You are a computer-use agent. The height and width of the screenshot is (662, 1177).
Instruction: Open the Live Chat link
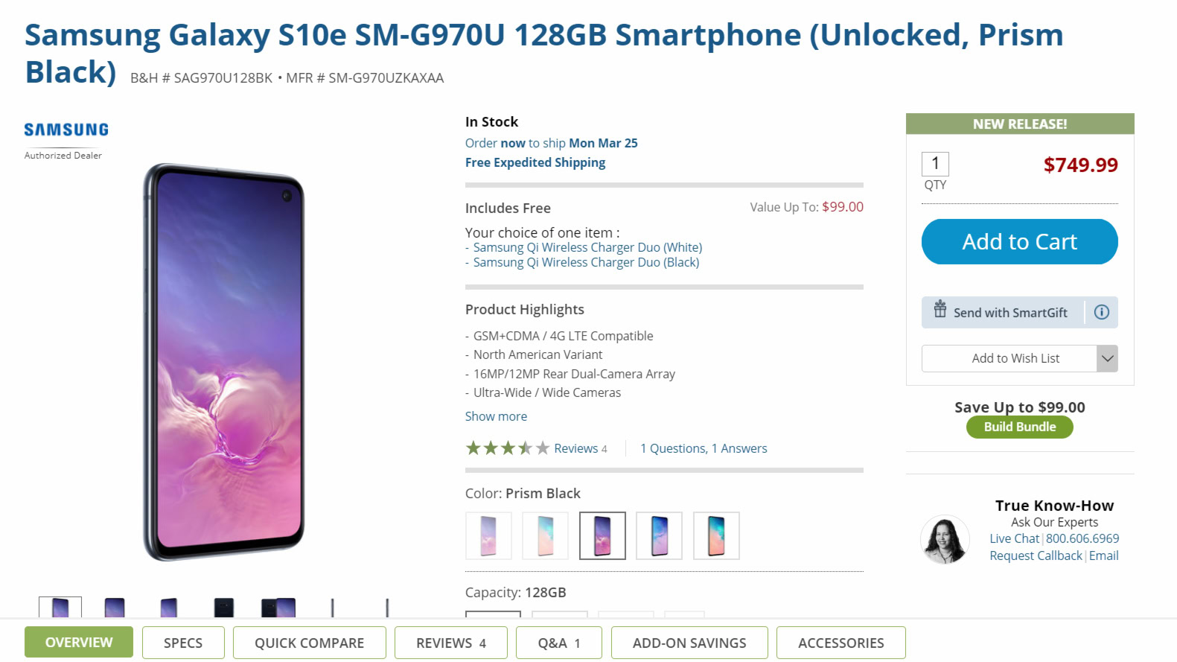click(1014, 538)
